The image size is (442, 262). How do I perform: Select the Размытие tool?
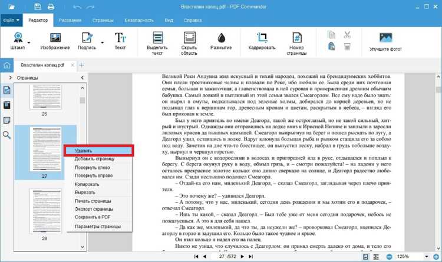[221, 41]
